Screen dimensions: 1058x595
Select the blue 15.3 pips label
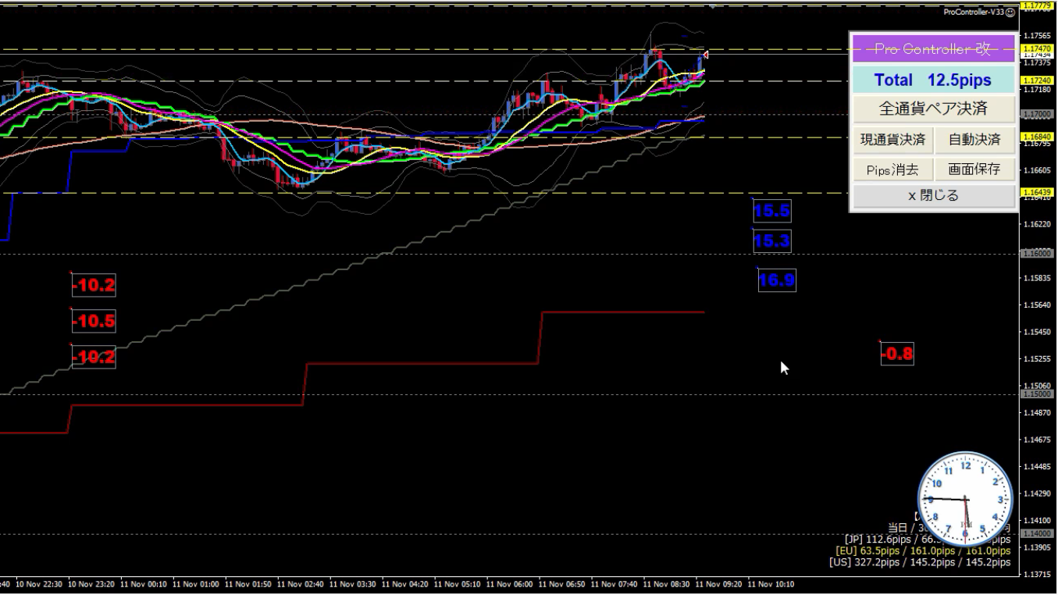(772, 241)
